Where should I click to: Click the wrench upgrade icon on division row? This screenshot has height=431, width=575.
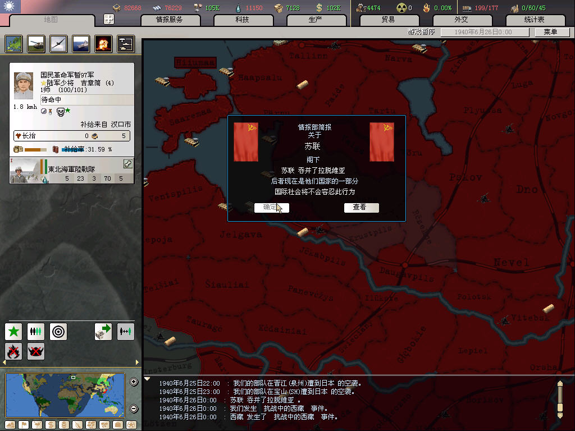point(128,164)
